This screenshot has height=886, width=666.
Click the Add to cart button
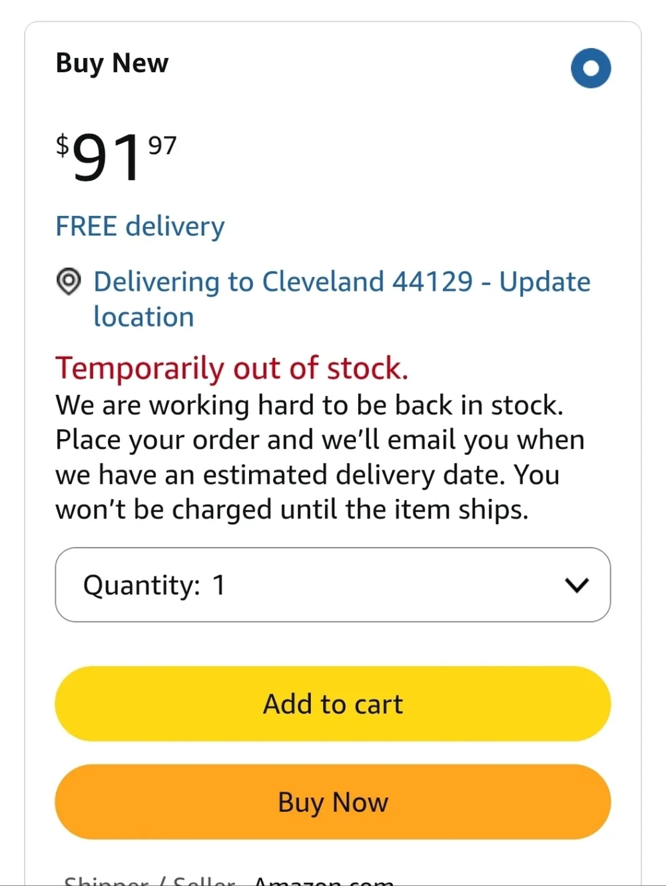tap(333, 703)
